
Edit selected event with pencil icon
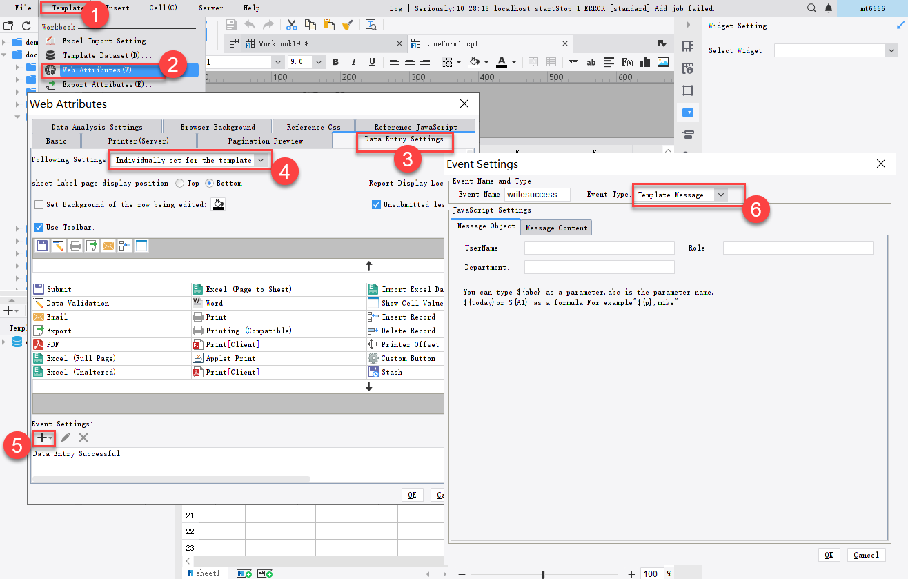pyautogui.click(x=66, y=438)
